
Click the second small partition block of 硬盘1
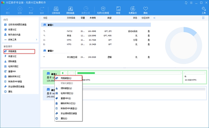point(72,73)
